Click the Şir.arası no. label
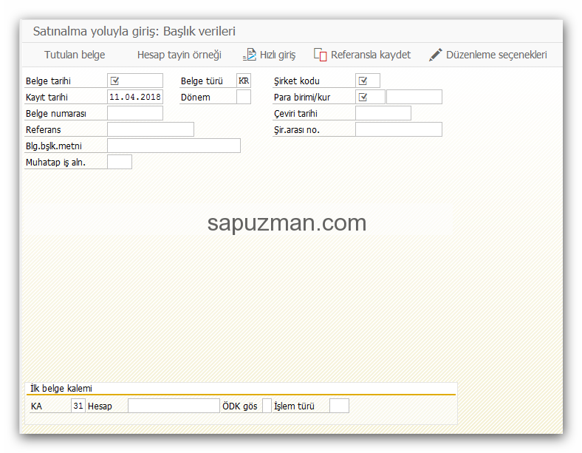This screenshot has width=582, height=453. point(297,130)
